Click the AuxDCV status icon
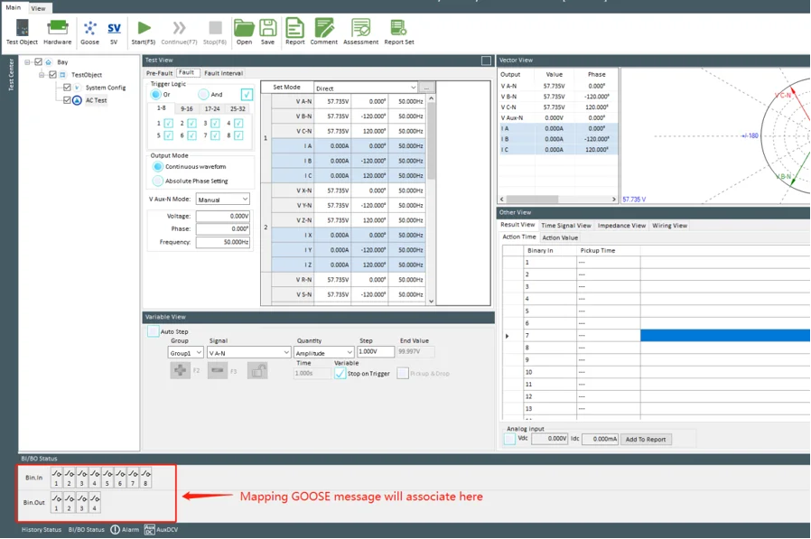811x539 pixels. click(x=150, y=530)
